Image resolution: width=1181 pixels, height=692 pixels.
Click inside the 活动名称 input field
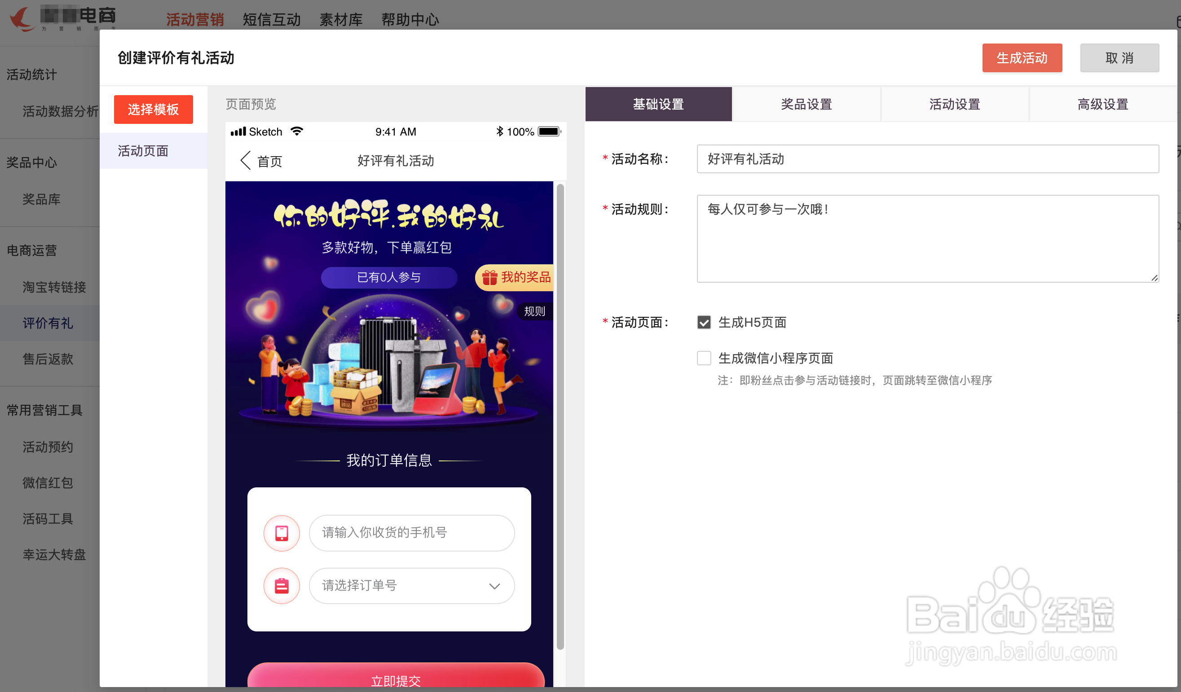[x=927, y=159]
